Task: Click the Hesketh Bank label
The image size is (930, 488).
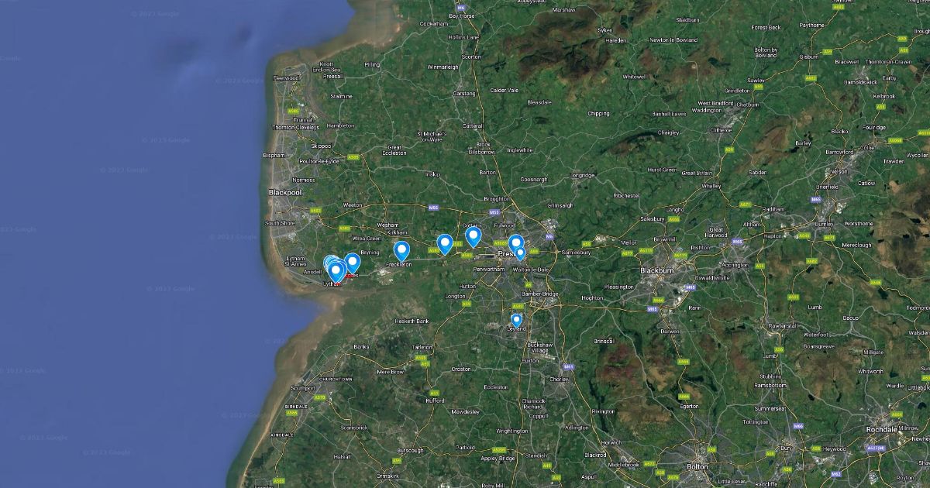Action: [412, 321]
